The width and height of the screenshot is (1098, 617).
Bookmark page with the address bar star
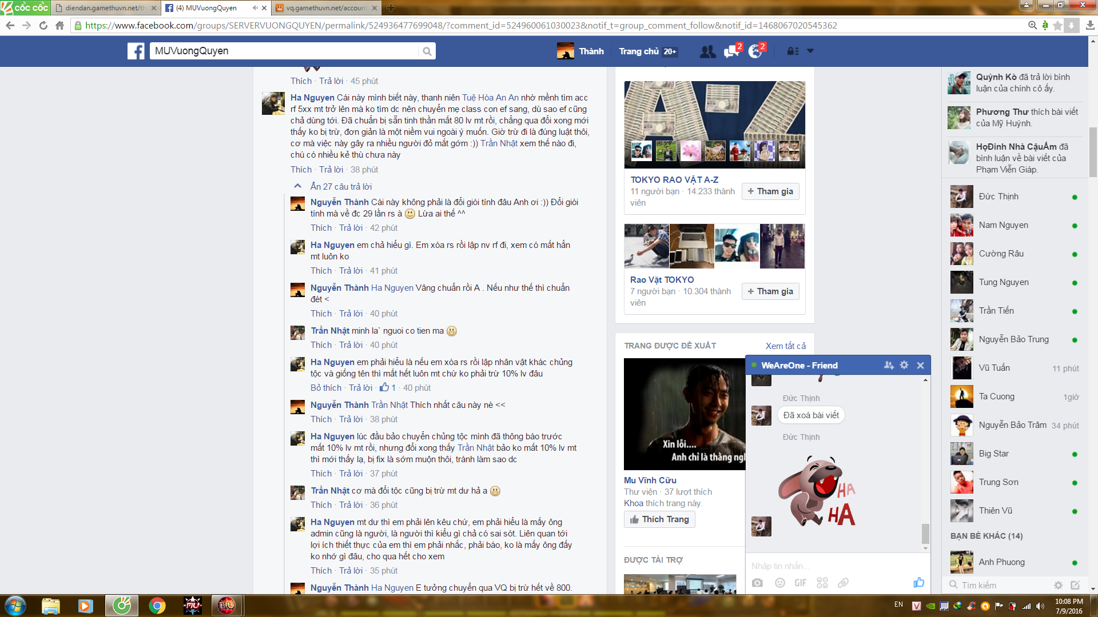[1057, 25]
